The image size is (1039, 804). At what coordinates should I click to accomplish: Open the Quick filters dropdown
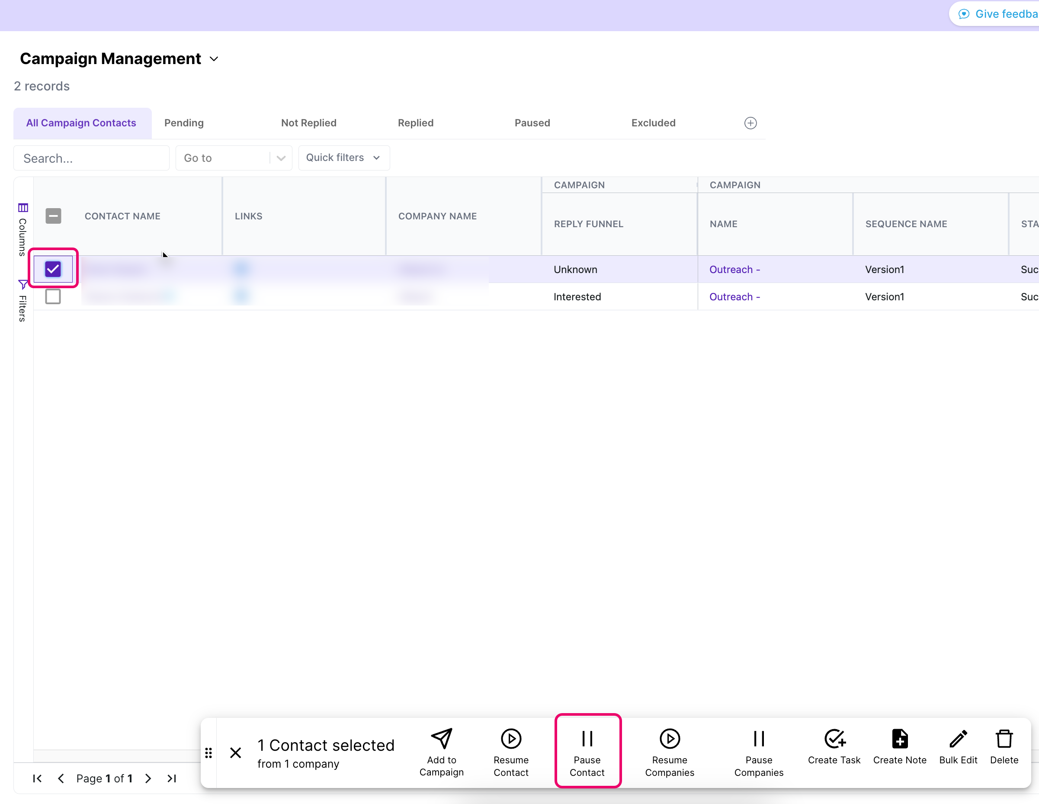pyautogui.click(x=344, y=158)
